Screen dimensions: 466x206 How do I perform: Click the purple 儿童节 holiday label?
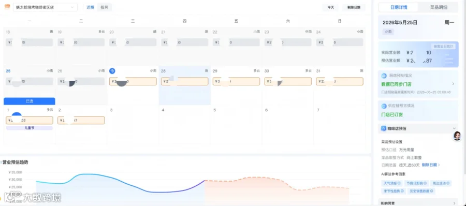pos(30,128)
